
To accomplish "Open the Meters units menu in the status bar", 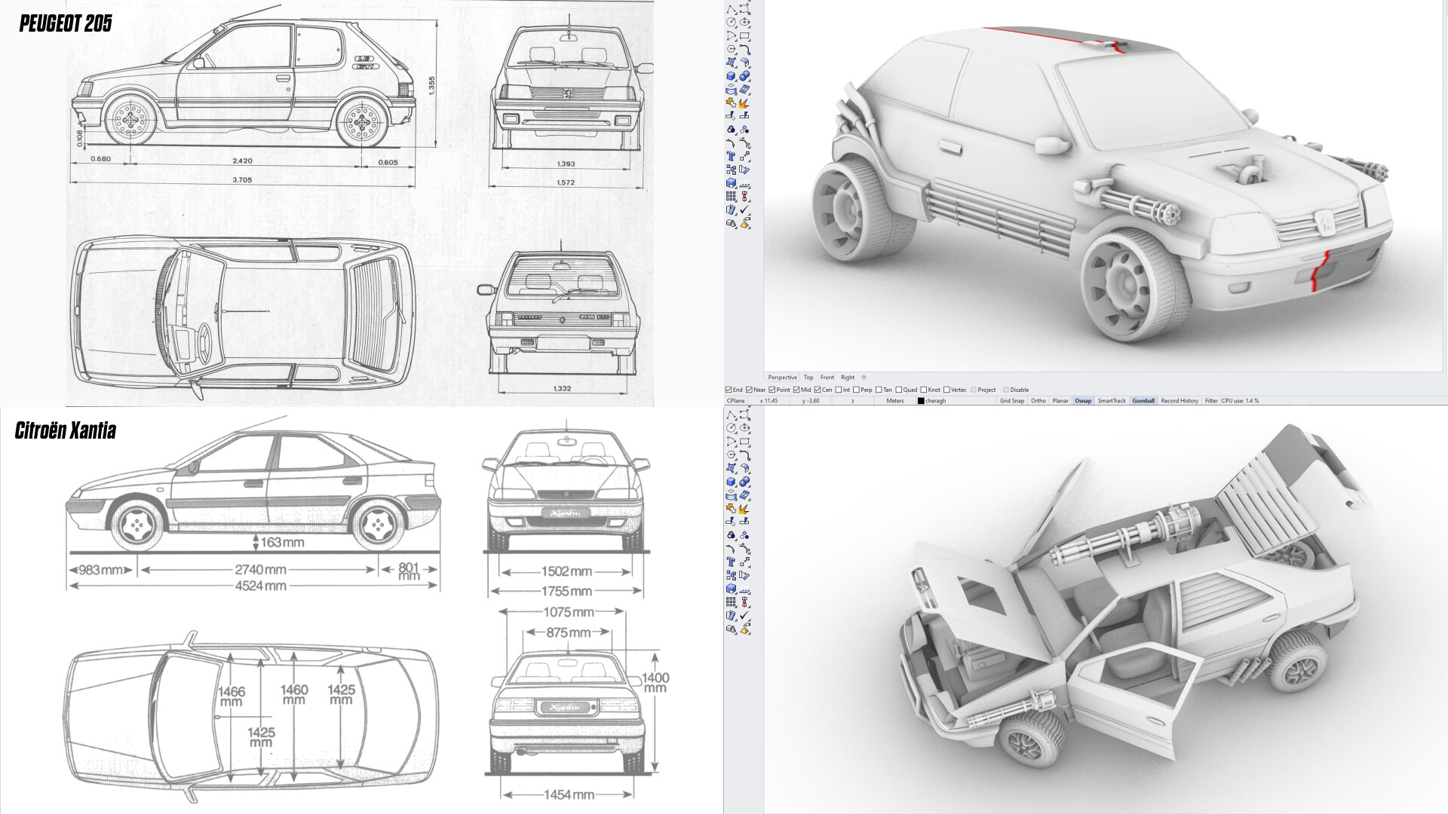I will pos(894,401).
